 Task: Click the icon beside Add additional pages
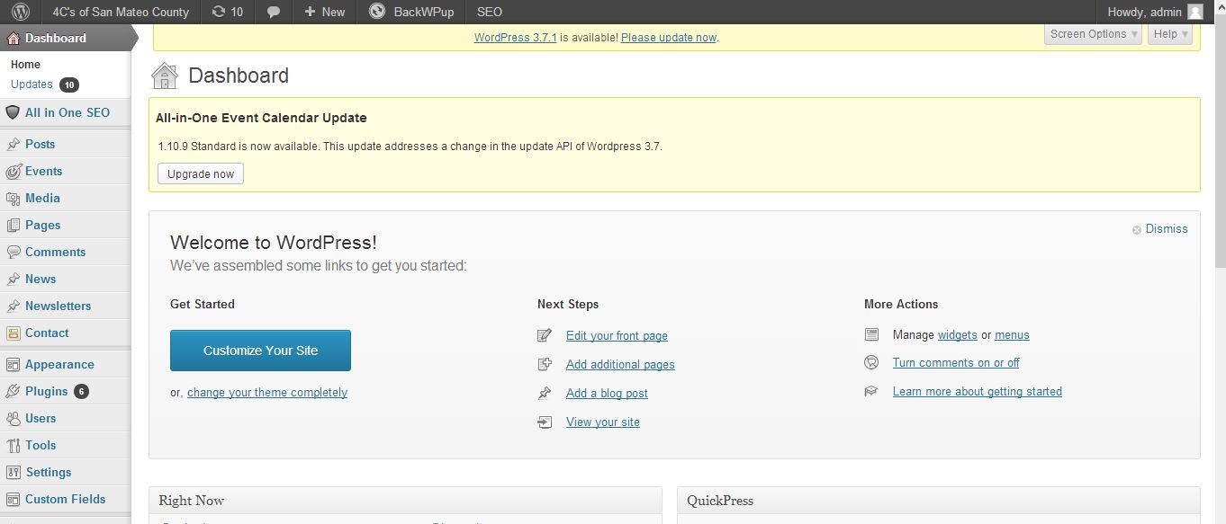[x=545, y=364]
